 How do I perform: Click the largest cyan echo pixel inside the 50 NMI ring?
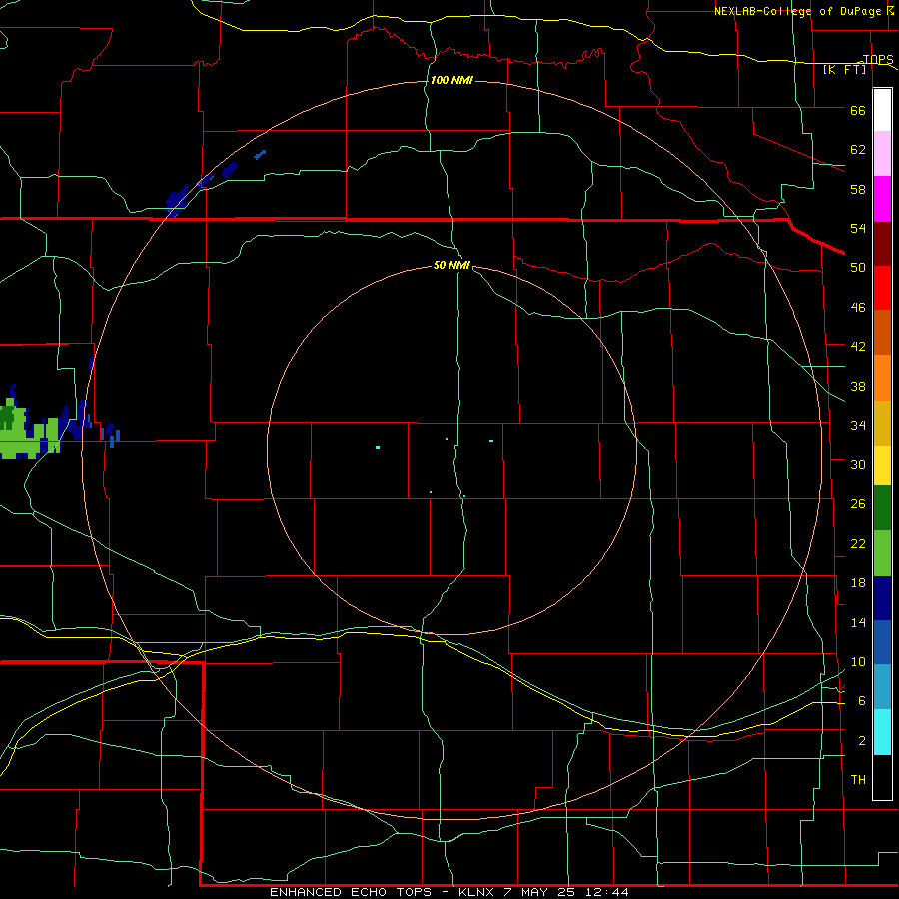378,448
